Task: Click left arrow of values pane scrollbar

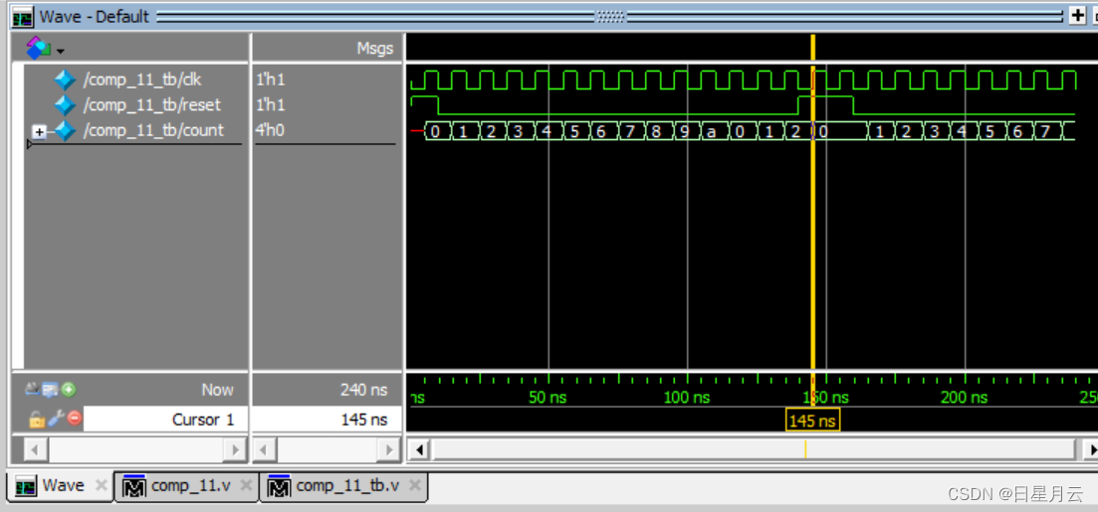Action: click(264, 449)
